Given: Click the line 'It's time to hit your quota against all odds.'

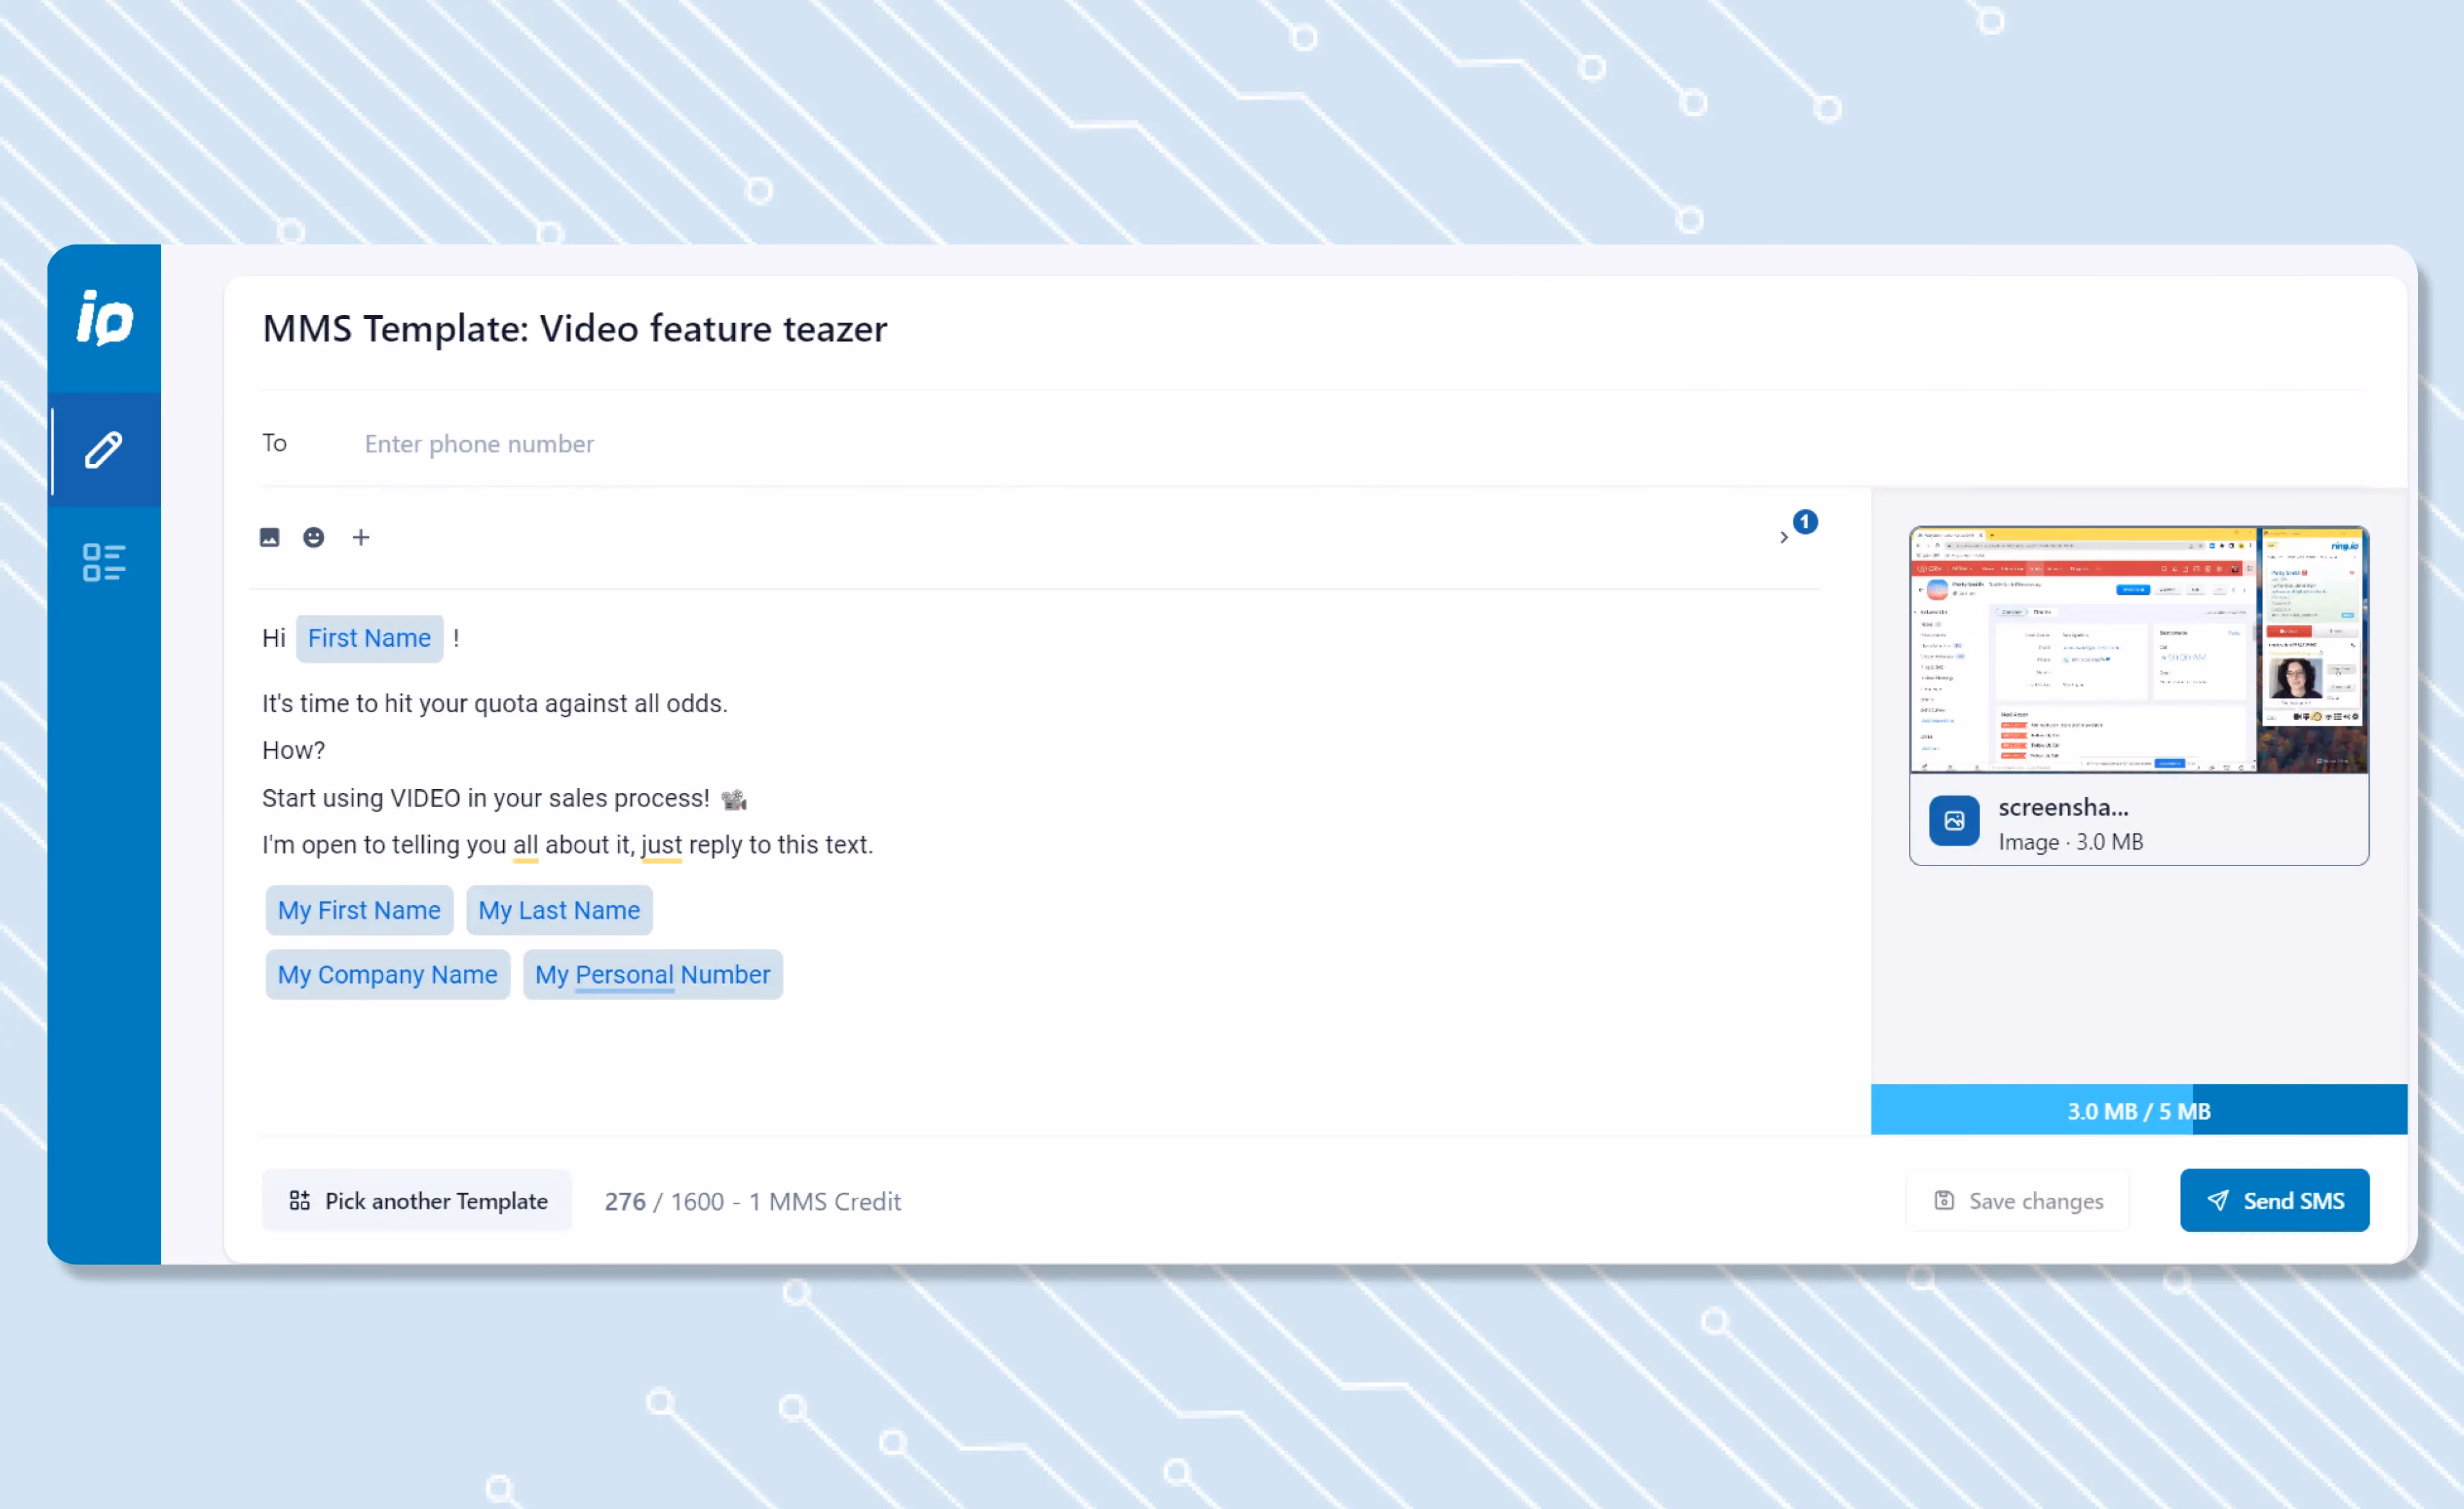Looking at the screenshot, I should tap(494, 703).
